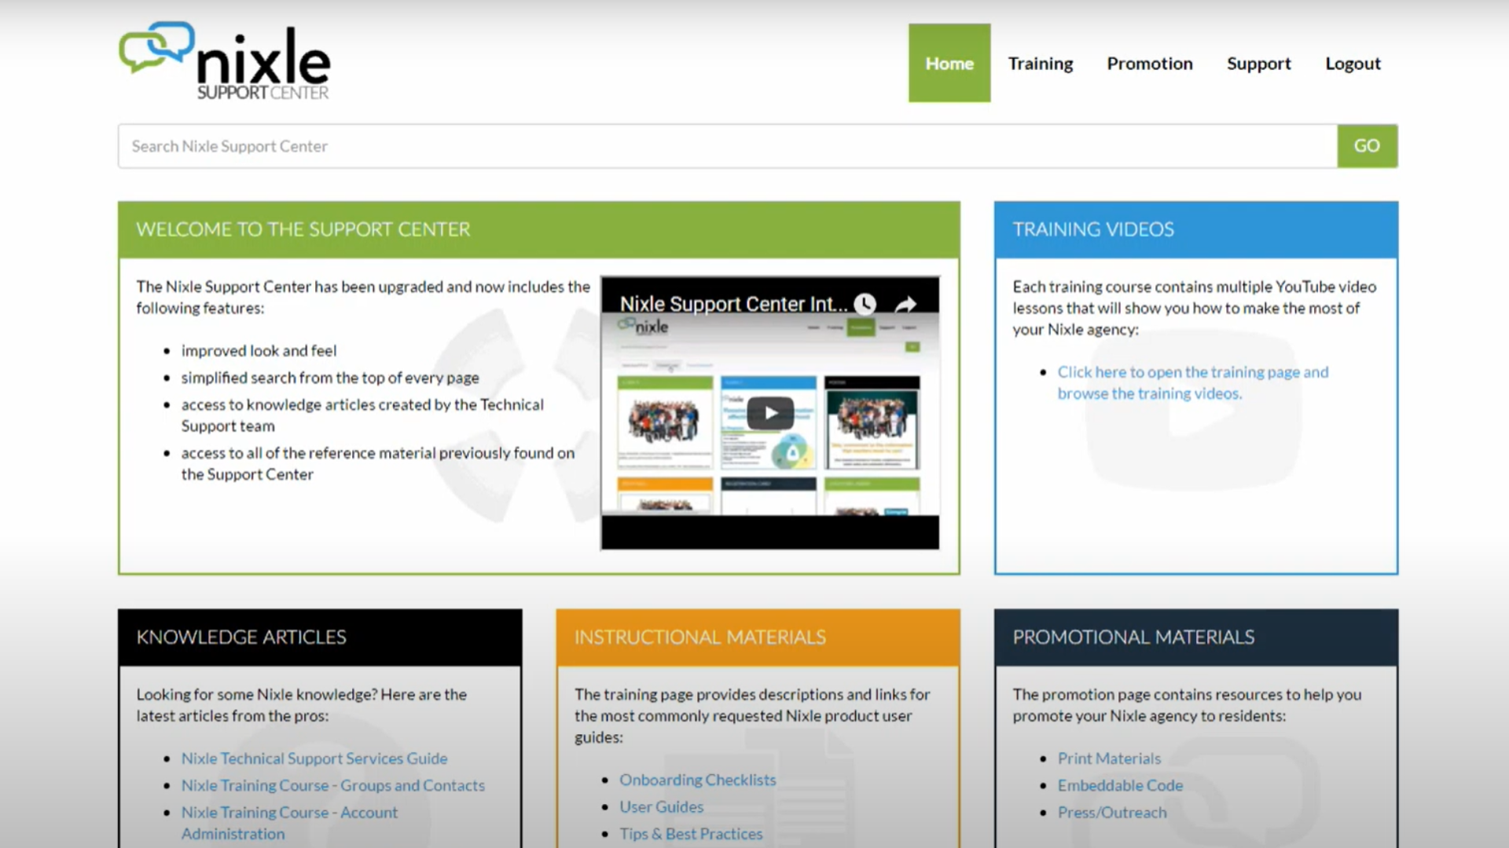This screenshot has height=848, width=1509.
Task: Play the Nixle Support Center intro video
Action: coord(770,412)
